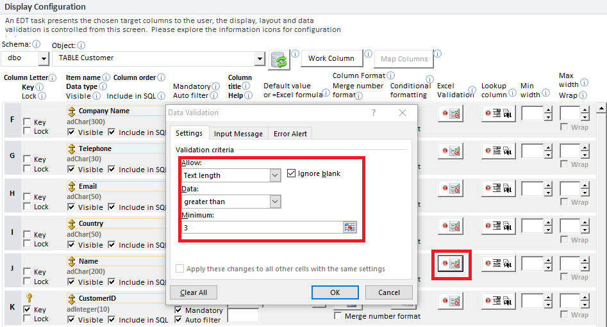Screen dimensions: 607x327
Task: Click reorder arrows icon beside Country
Action: click(72, 224)
